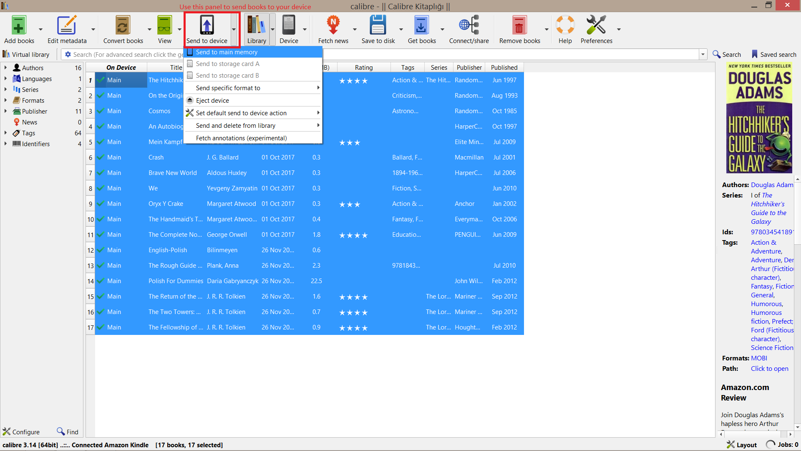801x451 pixels.
Task: Expand Add books dropdown arrow
Action: tap(40, 29)
